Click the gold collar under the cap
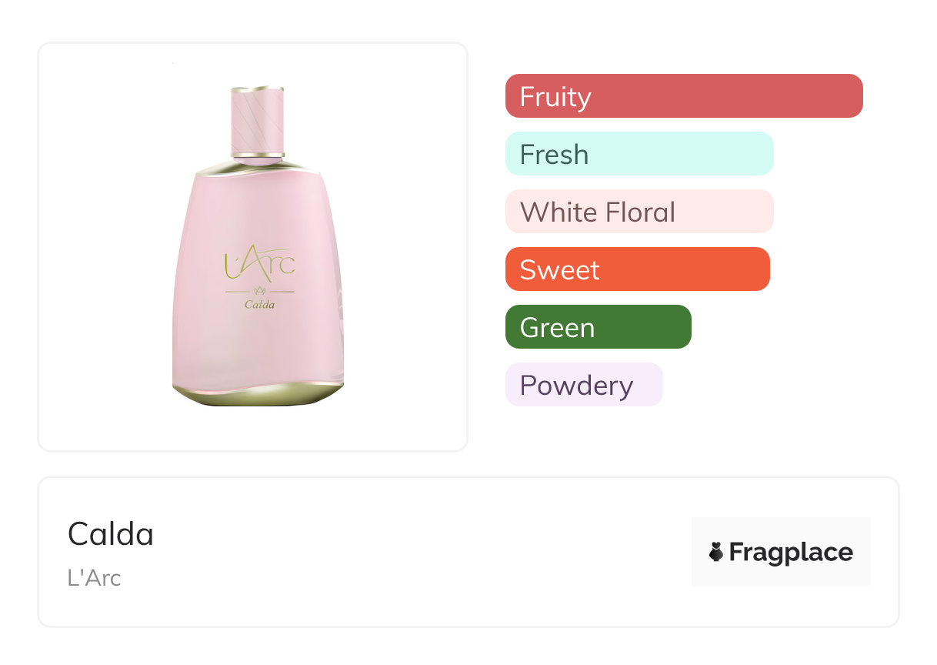The height and width of the screenshot is (665, 937). 258,156
